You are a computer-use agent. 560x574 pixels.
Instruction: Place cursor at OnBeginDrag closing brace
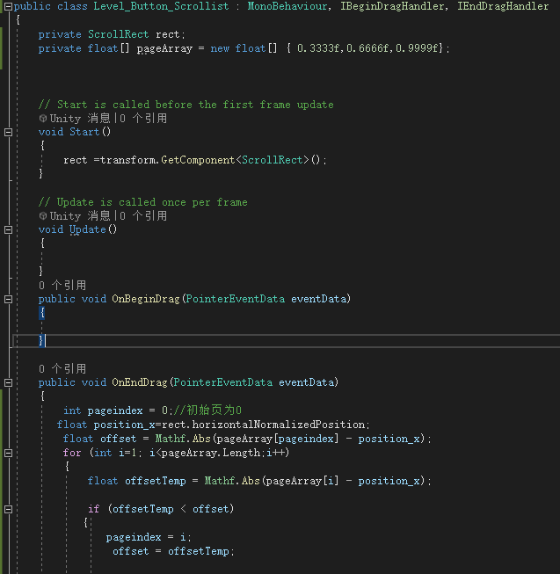41,341
